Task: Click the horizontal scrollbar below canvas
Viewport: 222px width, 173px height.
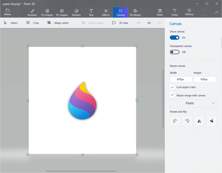Action: tap(81, 171)
